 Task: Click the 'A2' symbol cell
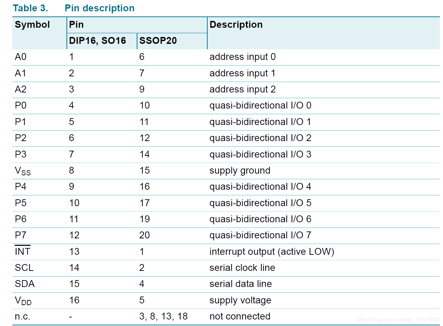click(21, 89)
